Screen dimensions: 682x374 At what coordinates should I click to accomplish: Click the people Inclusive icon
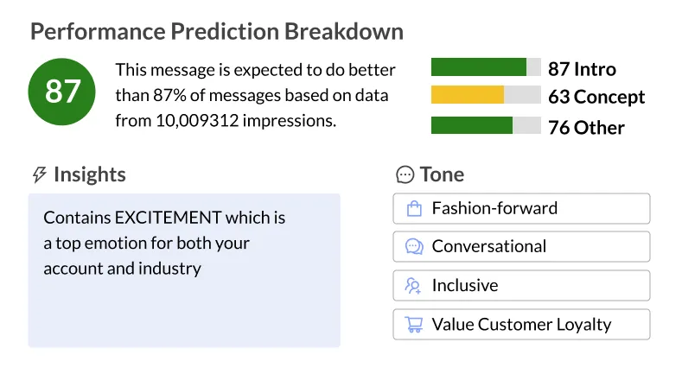tap(413, 286)
